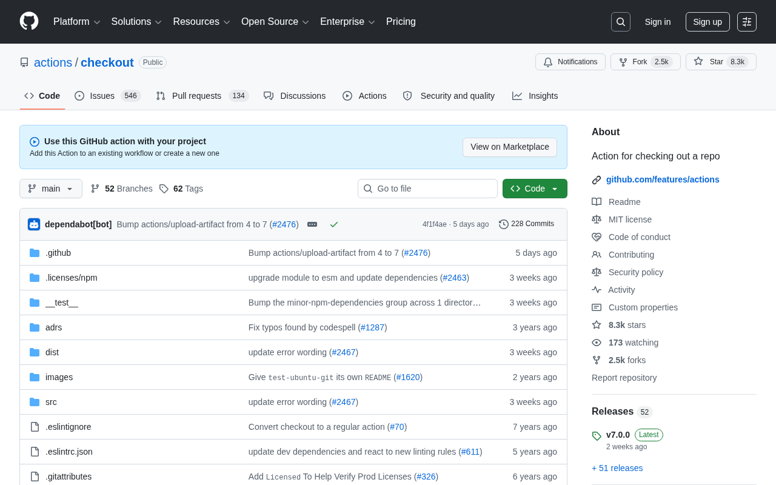Click View on Marketplace button

[x=510, y=147]
